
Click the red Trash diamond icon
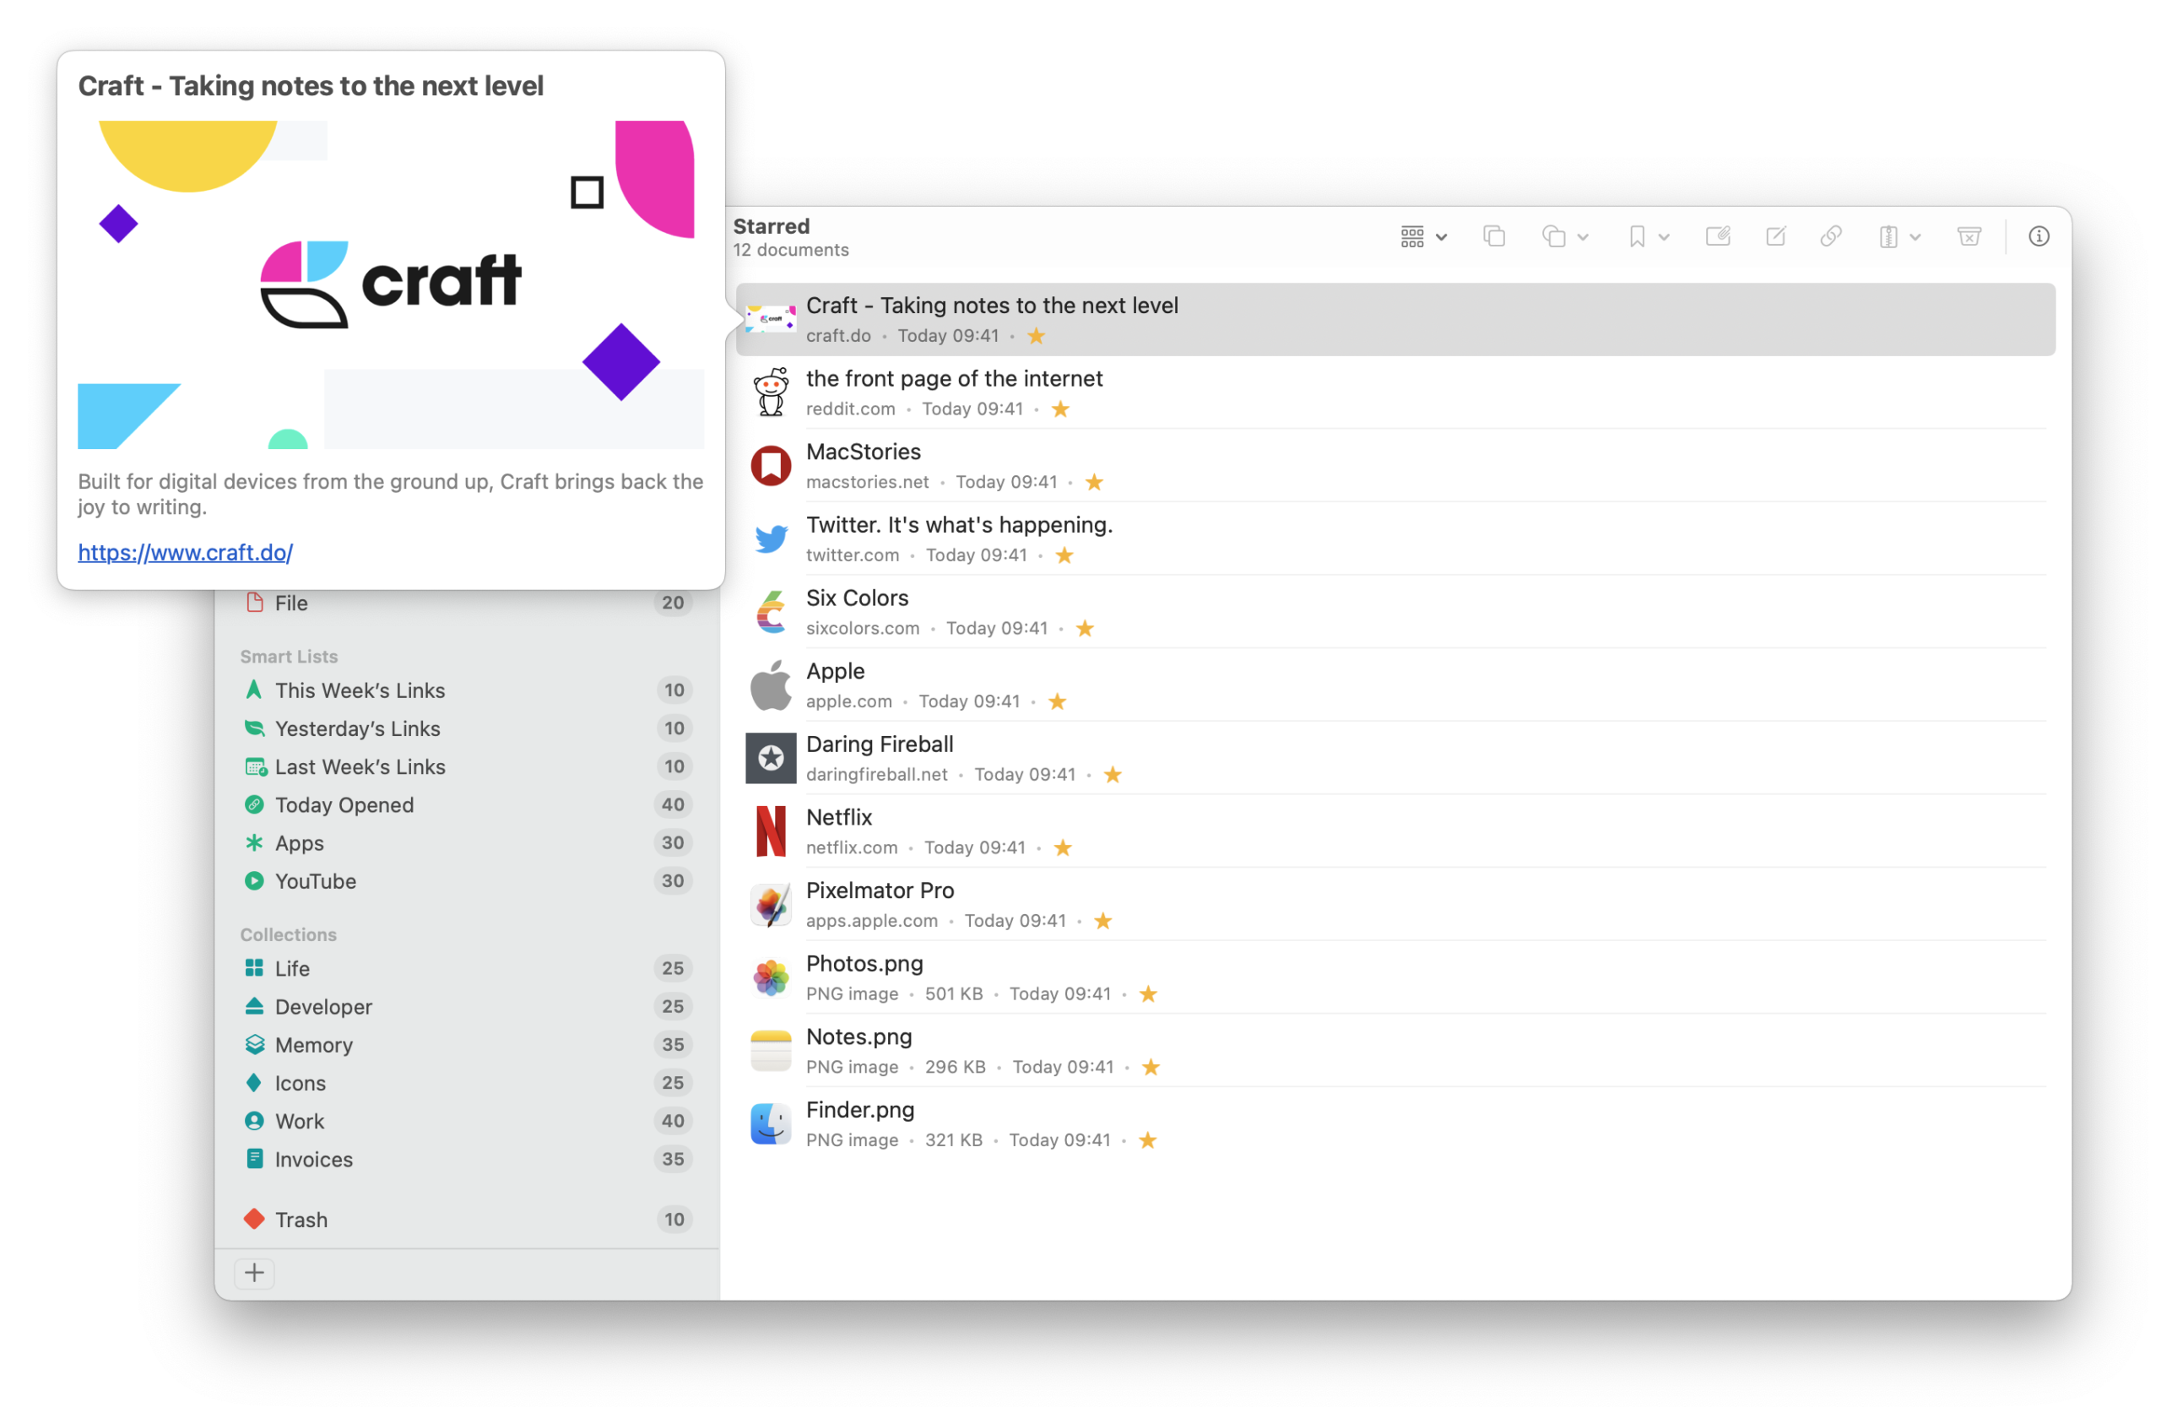[254, 1219]
